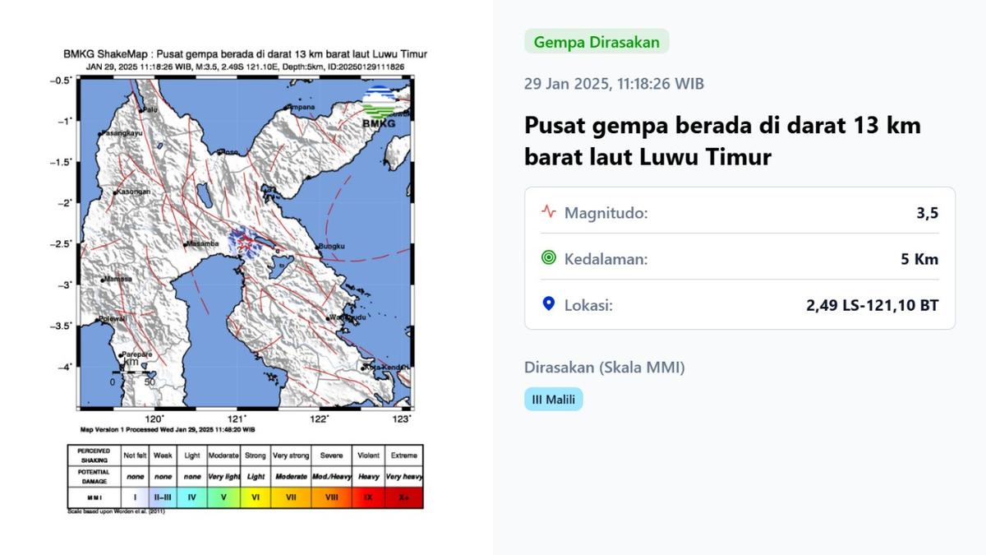This screenshot has height=555, width=986.
Task: Click the blue Lokasi pin icon
Action: point(548,305)
